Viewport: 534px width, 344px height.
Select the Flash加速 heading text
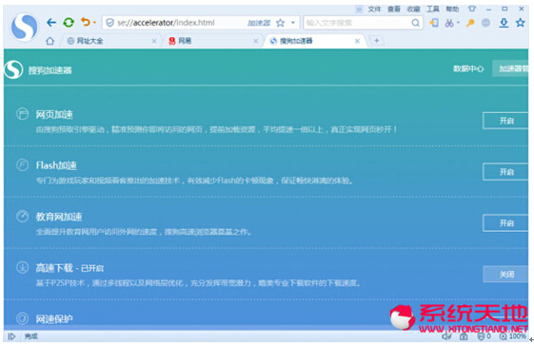pyautogui.click(x=56, y=165)
